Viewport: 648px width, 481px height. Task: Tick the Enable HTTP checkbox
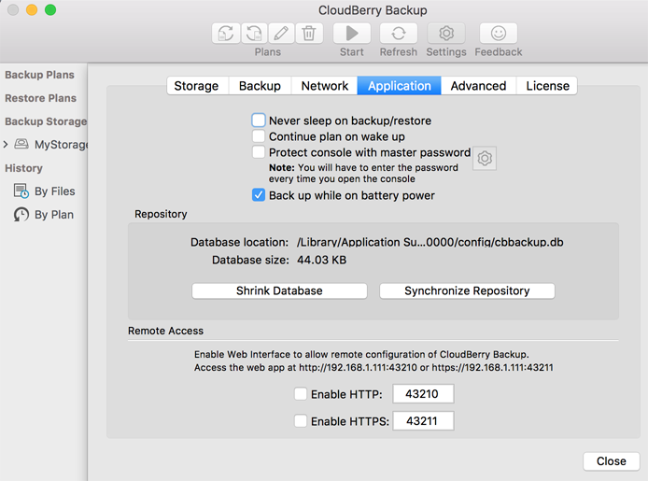coord(301,394)
